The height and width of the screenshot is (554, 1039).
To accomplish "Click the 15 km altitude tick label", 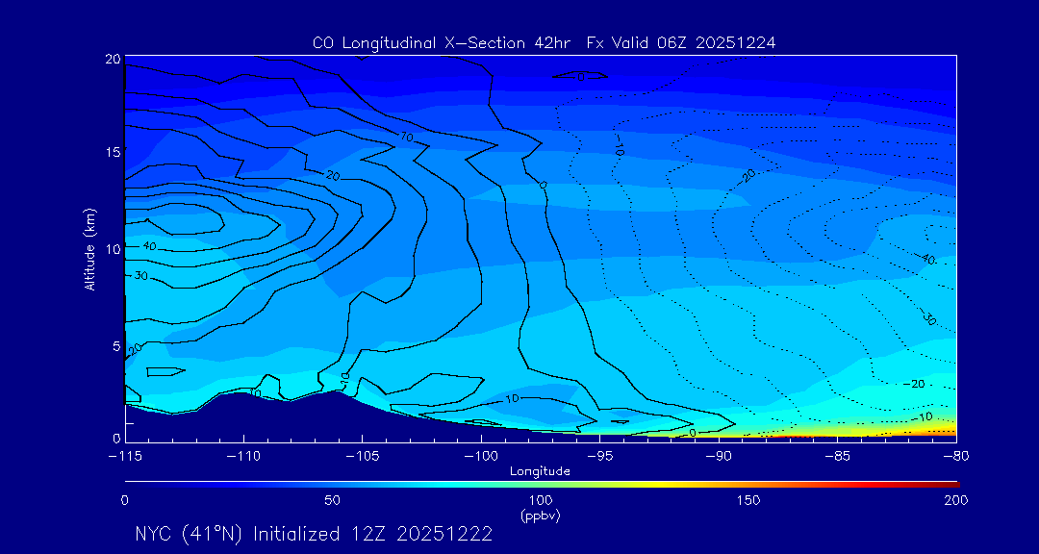I will [x=111, y=152].
